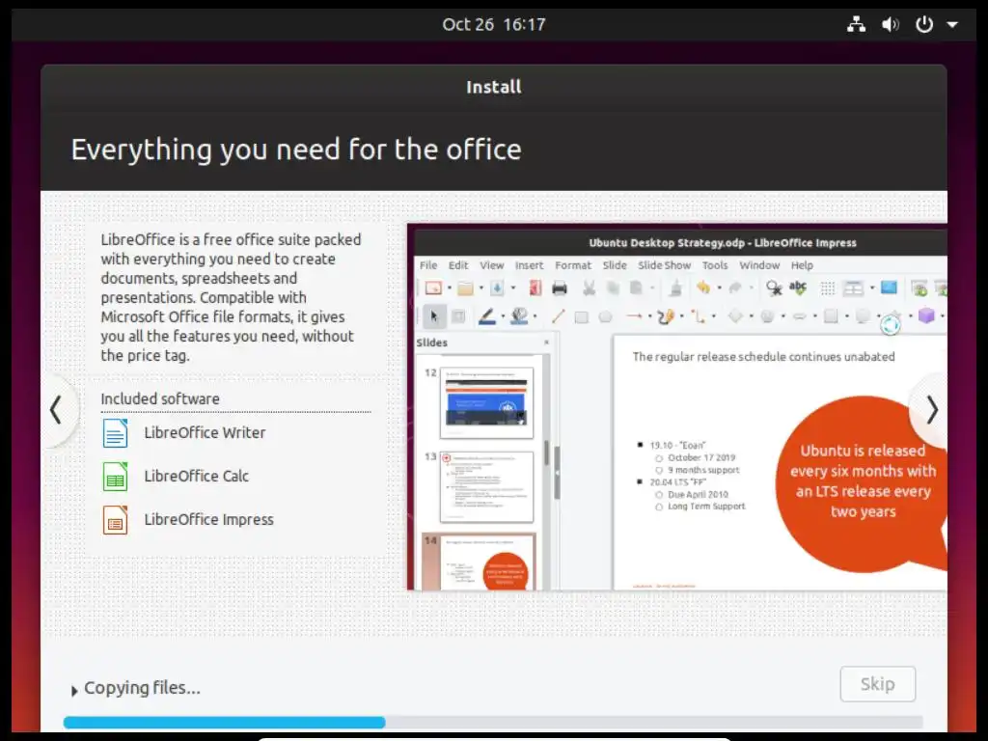This screenshot has height=741, width=988.
Task: Open the Line Color dropdown arrow
Action: point(502,316)
